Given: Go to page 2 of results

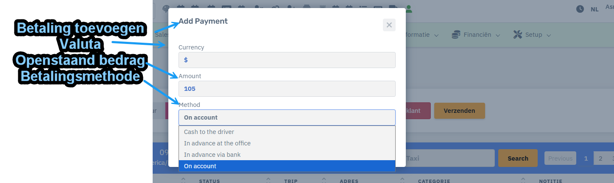Looking at the screenshot, I should tap(600, 158).
